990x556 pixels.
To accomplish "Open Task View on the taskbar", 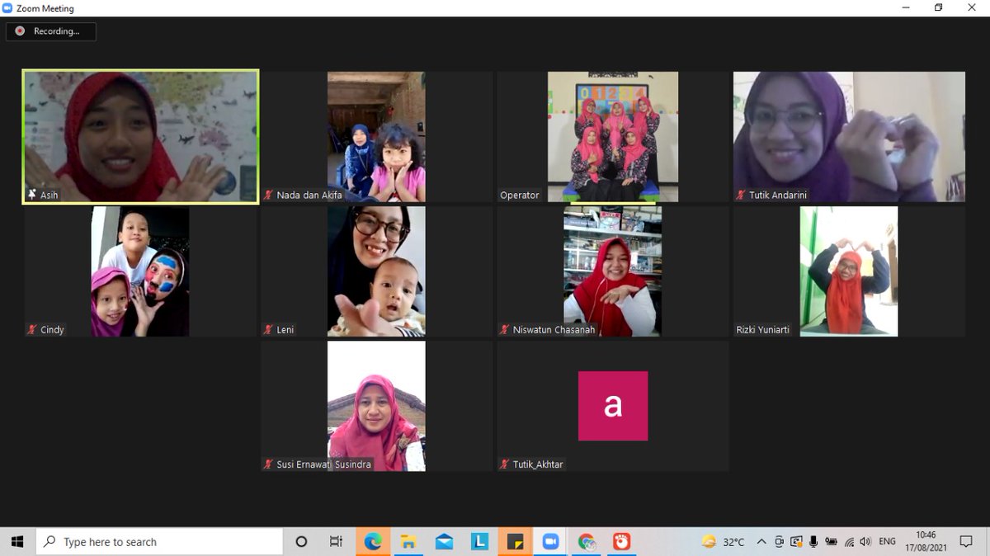I will click(336, 542).
